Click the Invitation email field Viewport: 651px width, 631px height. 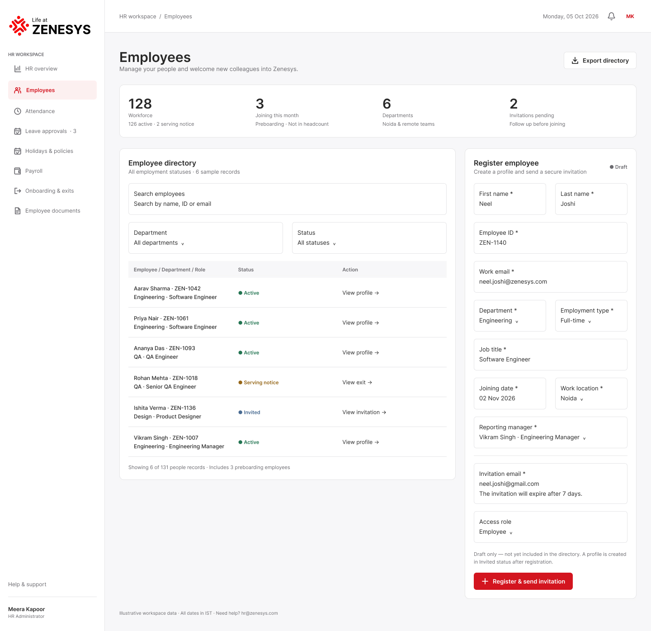point(551,484)
